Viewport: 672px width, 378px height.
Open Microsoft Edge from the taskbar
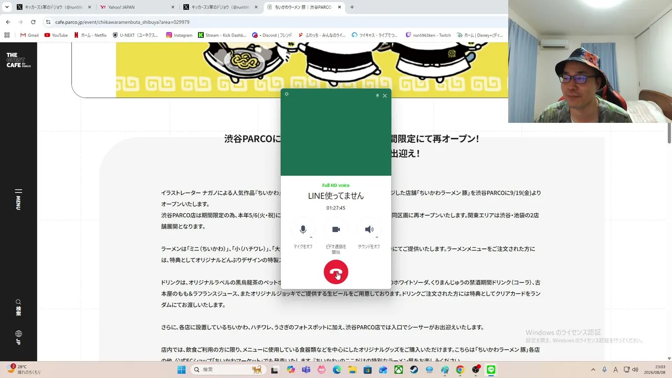click(337, 370)
